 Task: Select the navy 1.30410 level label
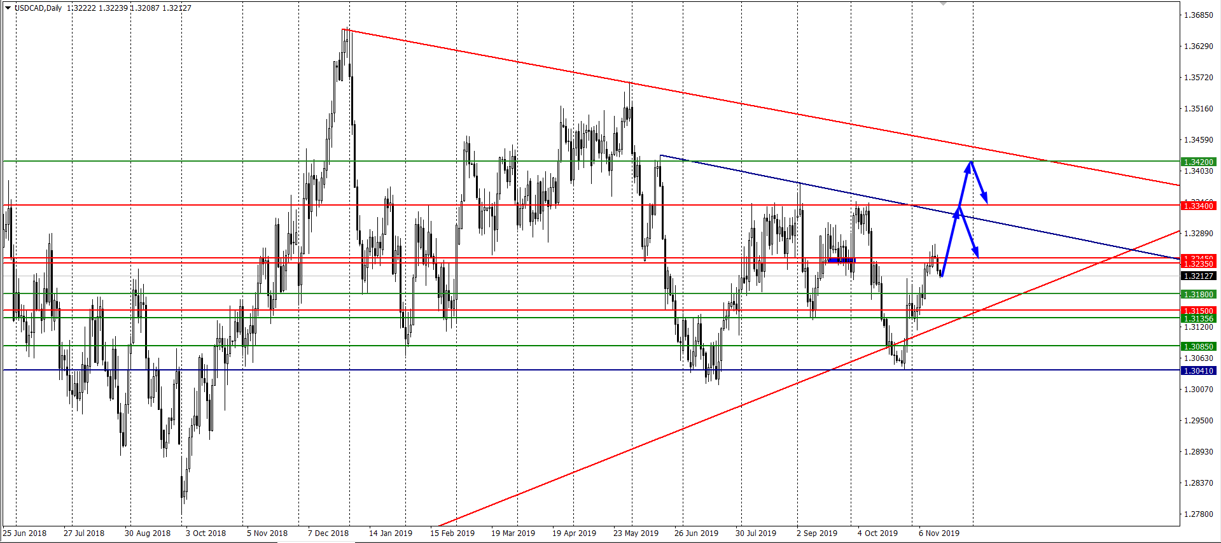(x=1198, y=370)
